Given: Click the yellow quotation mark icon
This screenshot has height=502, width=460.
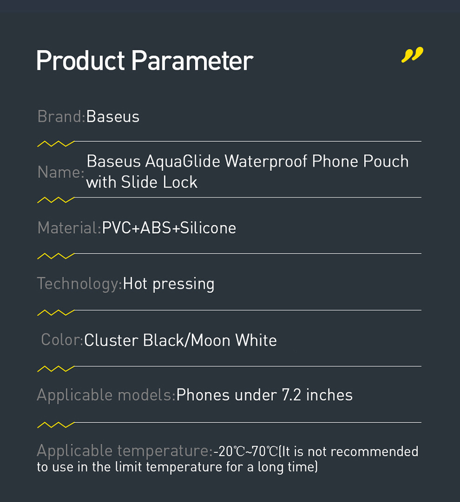Looking at the screenshot, I should coord(412,55).
